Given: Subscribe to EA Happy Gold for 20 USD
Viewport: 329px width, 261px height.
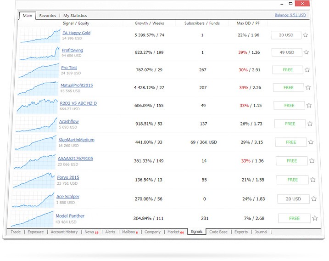Looking at the screenshot, I should click(286, 35).
